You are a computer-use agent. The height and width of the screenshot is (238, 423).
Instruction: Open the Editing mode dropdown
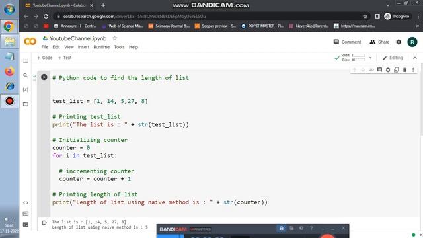click(393, 58)
